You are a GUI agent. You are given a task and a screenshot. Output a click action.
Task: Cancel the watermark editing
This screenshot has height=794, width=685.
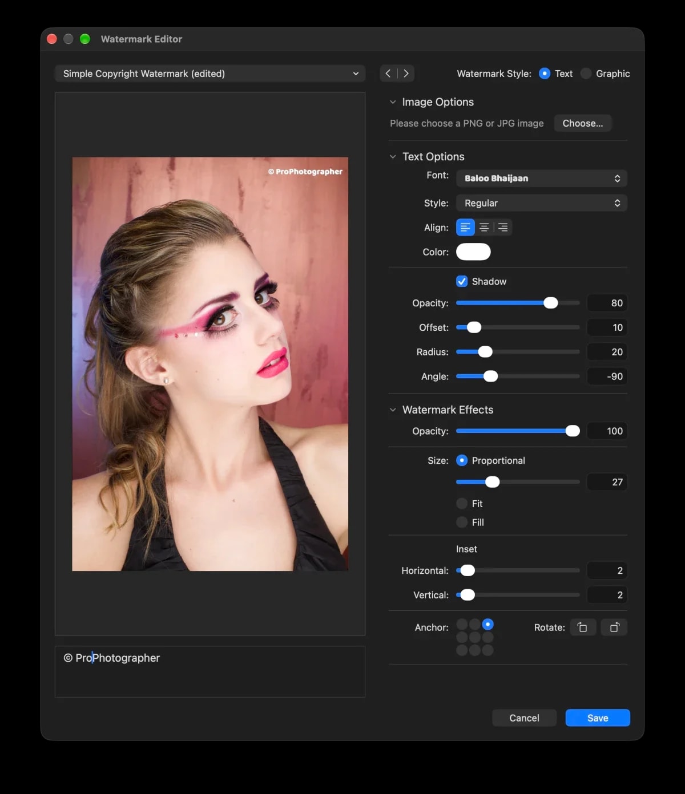(524, 718)
